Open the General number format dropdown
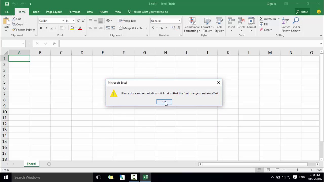Screen dimensions: 324x182 click(x=179, y=21)
